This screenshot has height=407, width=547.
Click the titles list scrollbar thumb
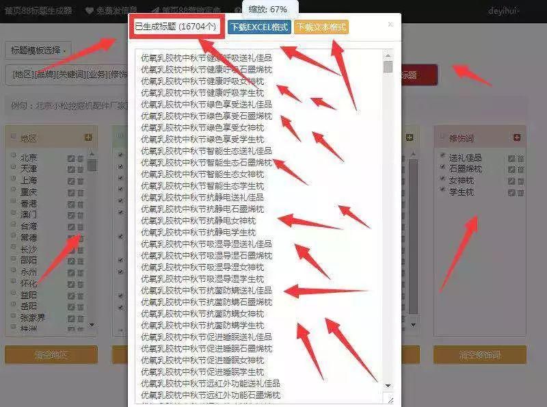388,66
